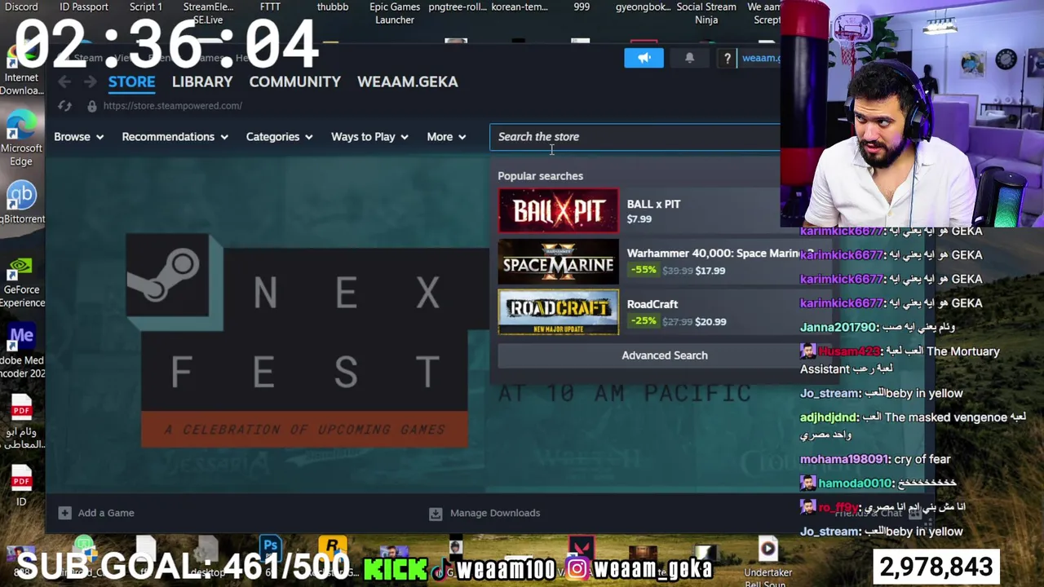
Task: Open the weaam.g account dropdown
Action: (x=761, y=58)
